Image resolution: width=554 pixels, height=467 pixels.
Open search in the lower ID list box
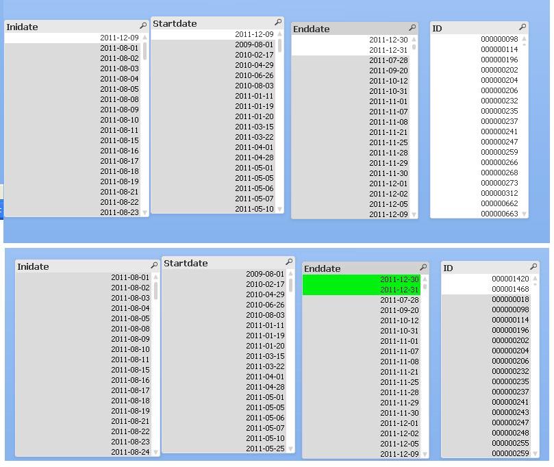point(533,266)
